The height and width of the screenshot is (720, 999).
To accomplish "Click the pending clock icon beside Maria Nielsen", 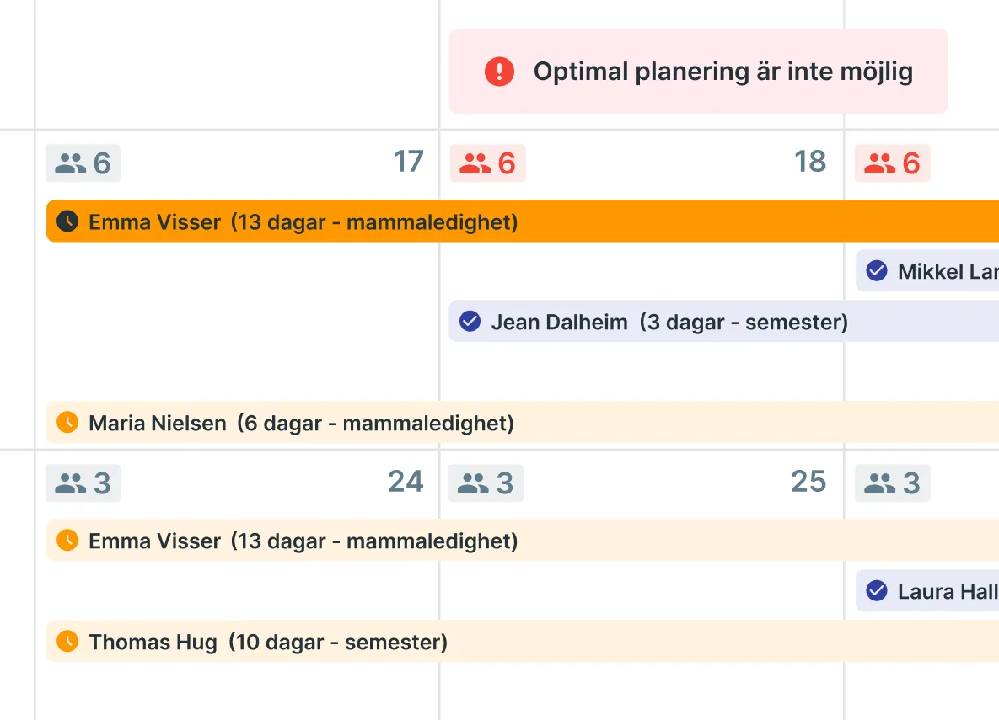I will tap(67, 423).
